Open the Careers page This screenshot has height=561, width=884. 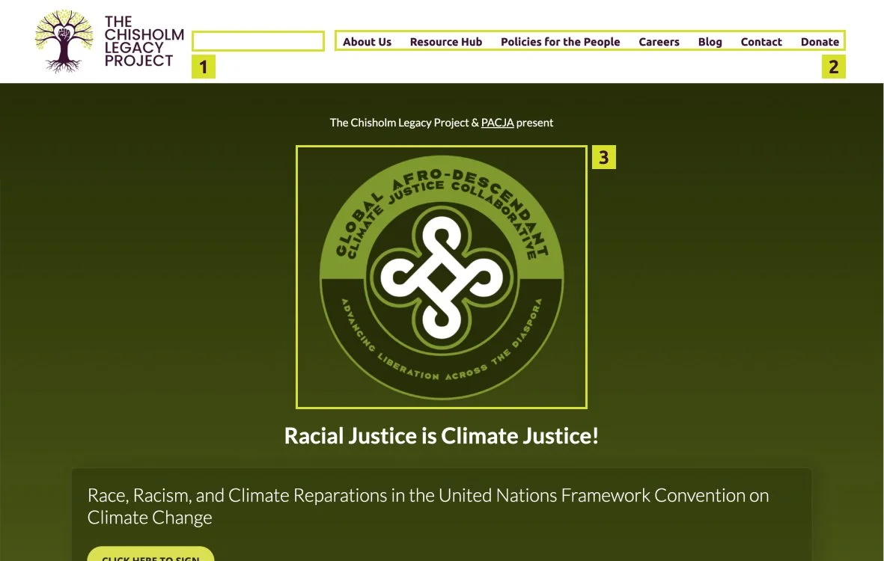click(659, 42)
